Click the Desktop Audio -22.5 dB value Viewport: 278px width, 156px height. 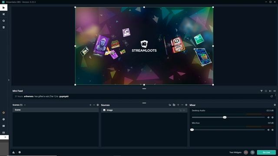(x=270, y=110)
